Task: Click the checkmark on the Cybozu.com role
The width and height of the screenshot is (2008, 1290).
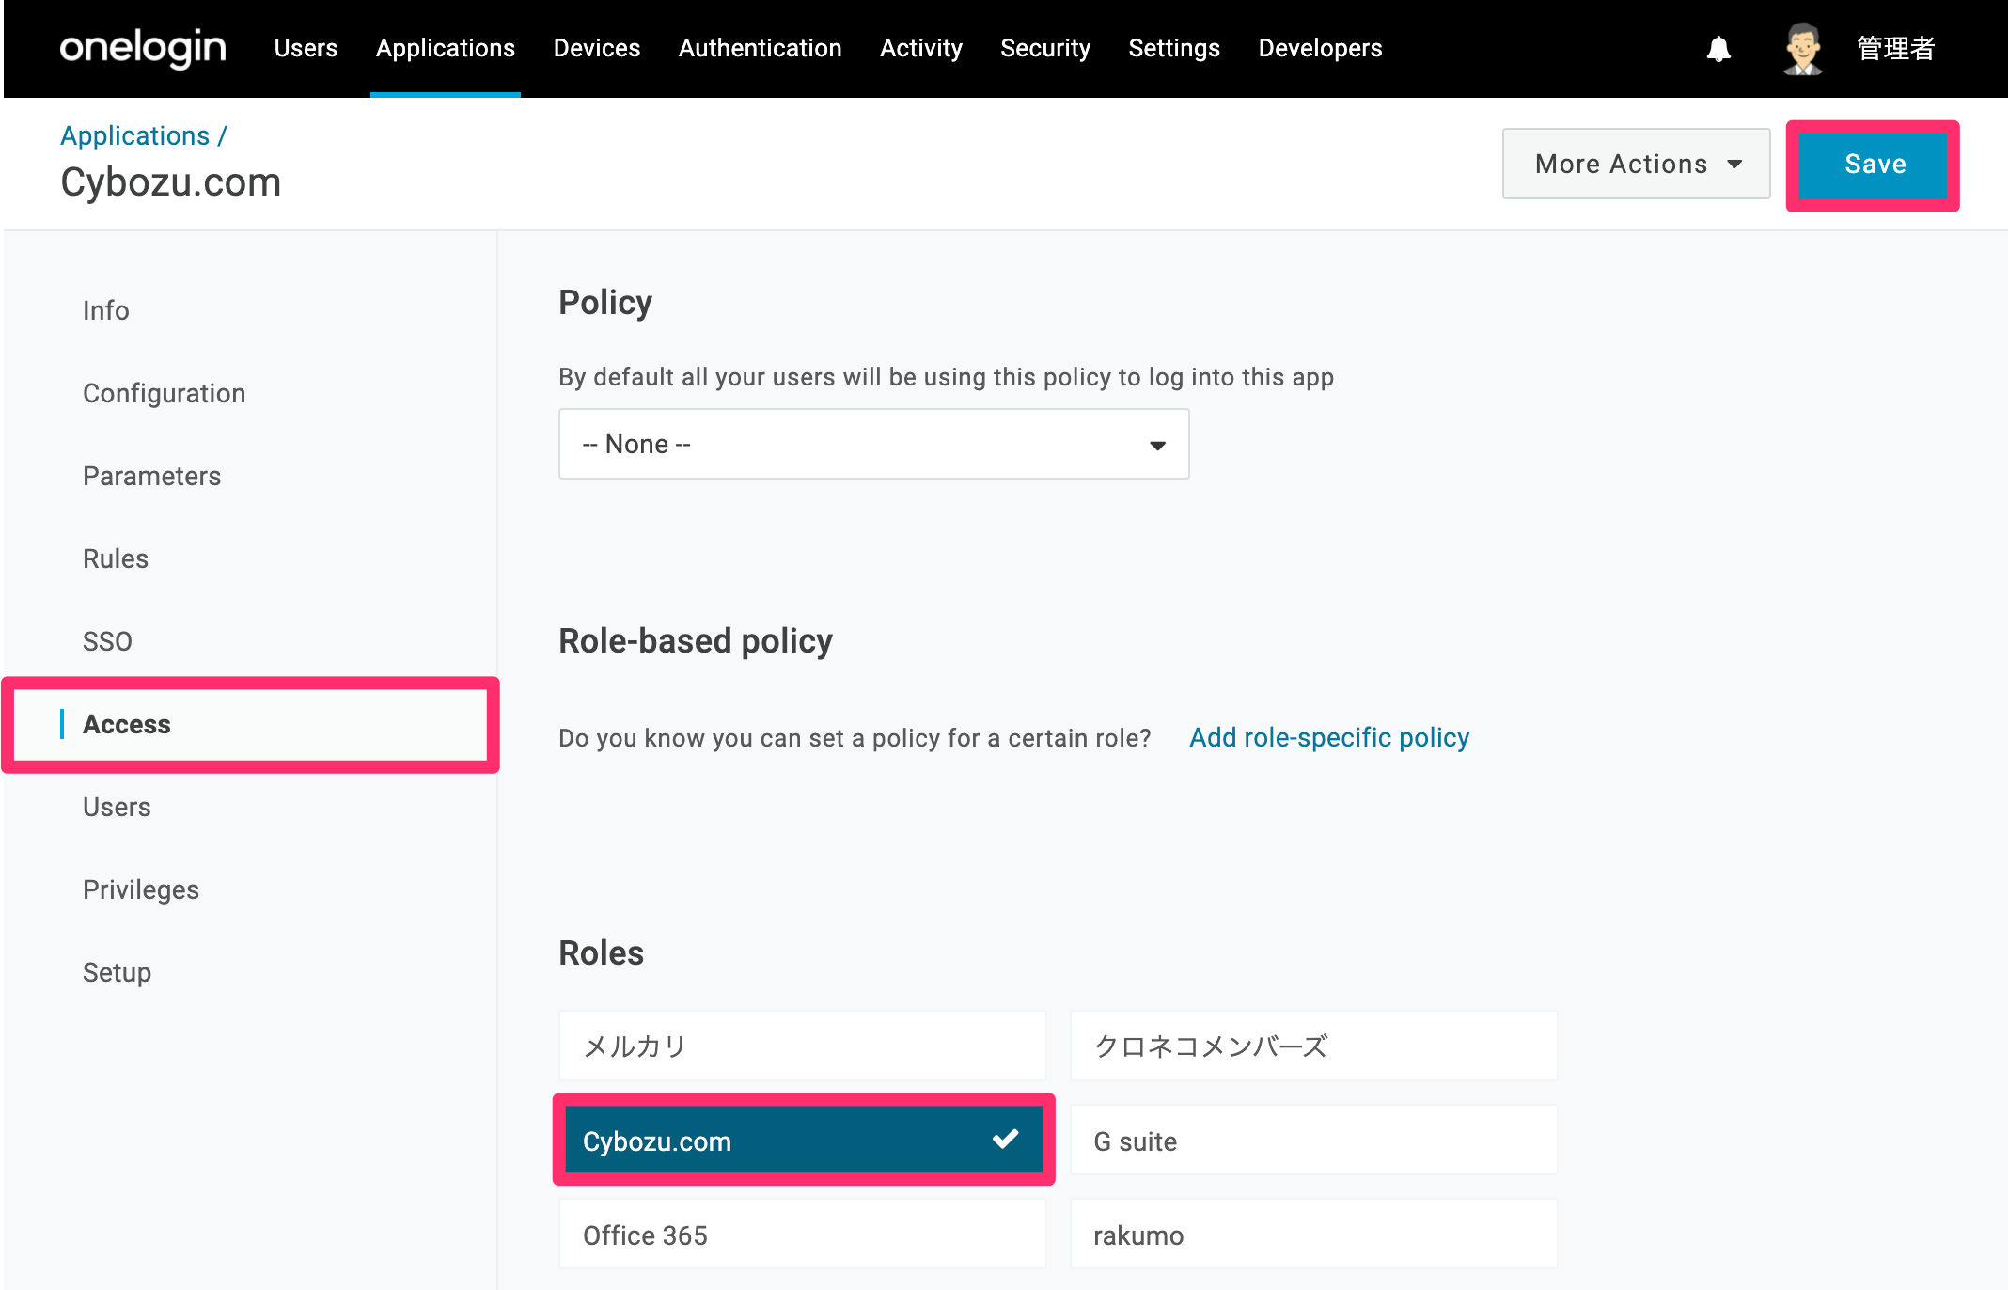Action: [x=1005, y=1140]
